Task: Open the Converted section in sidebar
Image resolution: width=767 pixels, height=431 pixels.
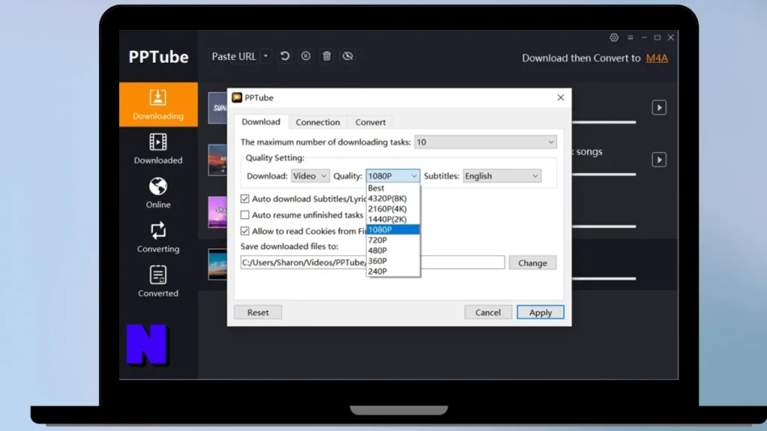Action: click(158, 282)
